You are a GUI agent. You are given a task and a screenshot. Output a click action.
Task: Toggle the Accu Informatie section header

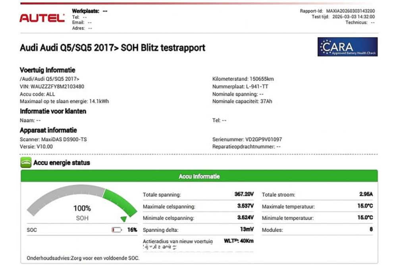[x=198, y=176]
